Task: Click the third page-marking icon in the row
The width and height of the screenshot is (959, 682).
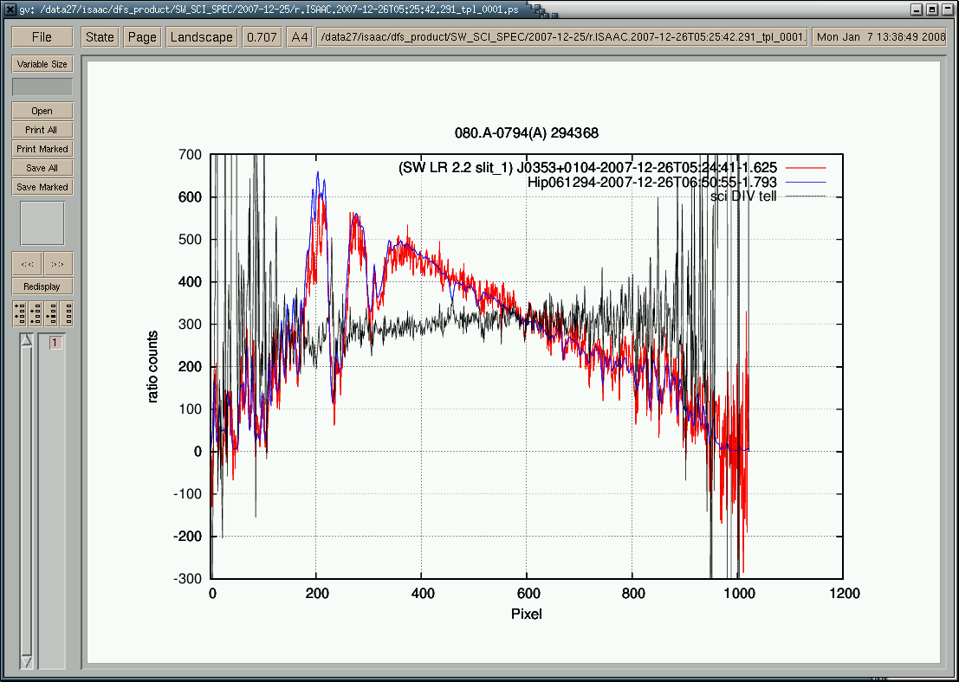Action: [50, 313]
